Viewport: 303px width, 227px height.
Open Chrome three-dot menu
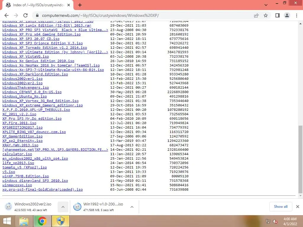296,15
